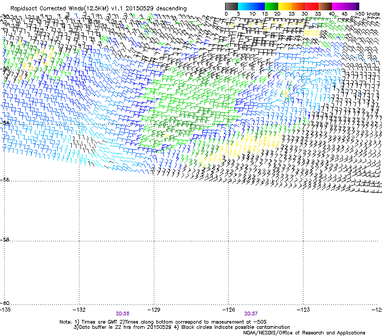
Task: Click the longitude label -132
Action: point(79,310)
